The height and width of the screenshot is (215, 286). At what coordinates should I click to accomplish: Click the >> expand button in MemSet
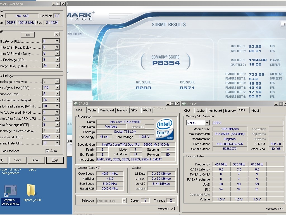57,34
